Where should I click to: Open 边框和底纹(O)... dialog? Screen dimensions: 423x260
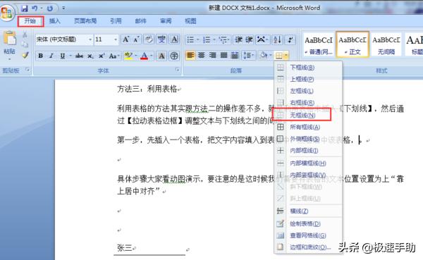coord(308,247)
